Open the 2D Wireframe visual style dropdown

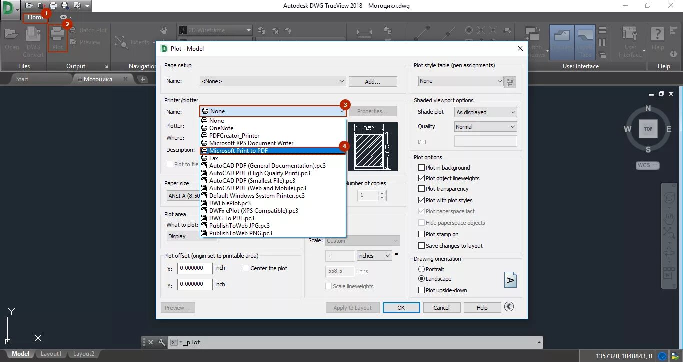click(215, 30)
